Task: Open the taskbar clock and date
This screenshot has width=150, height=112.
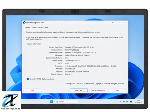Action: [x=138, y=102]
